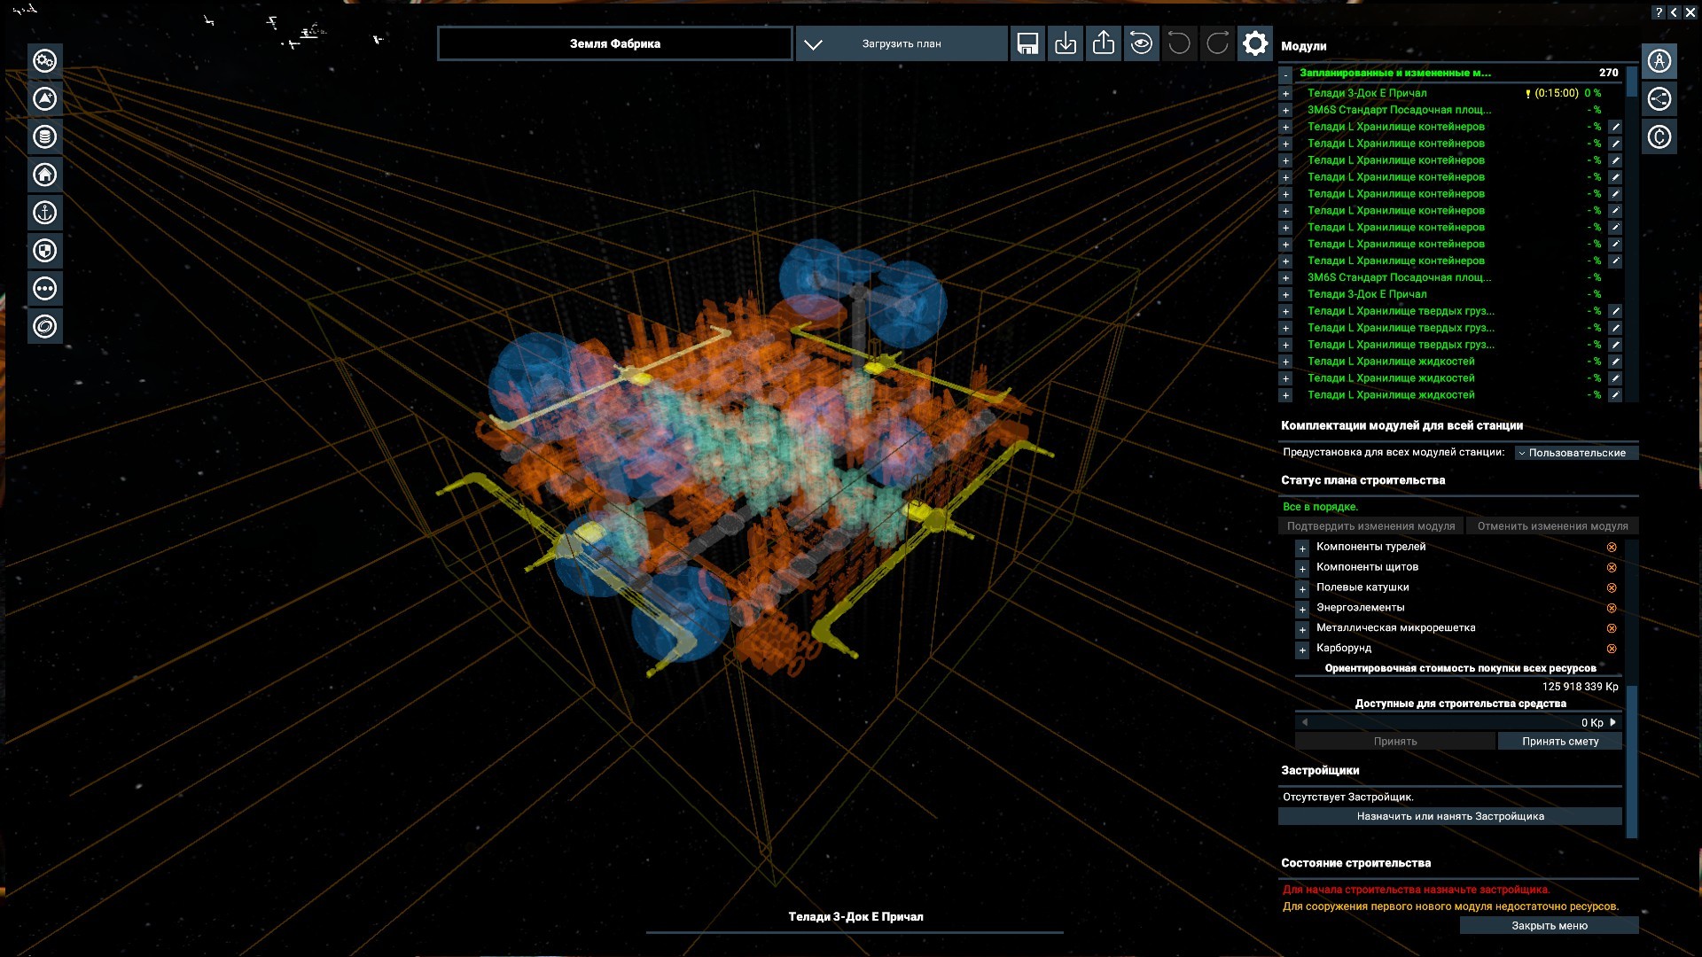
Task: Open the settings gear in the top toolbar
Action: [1255, 43]
